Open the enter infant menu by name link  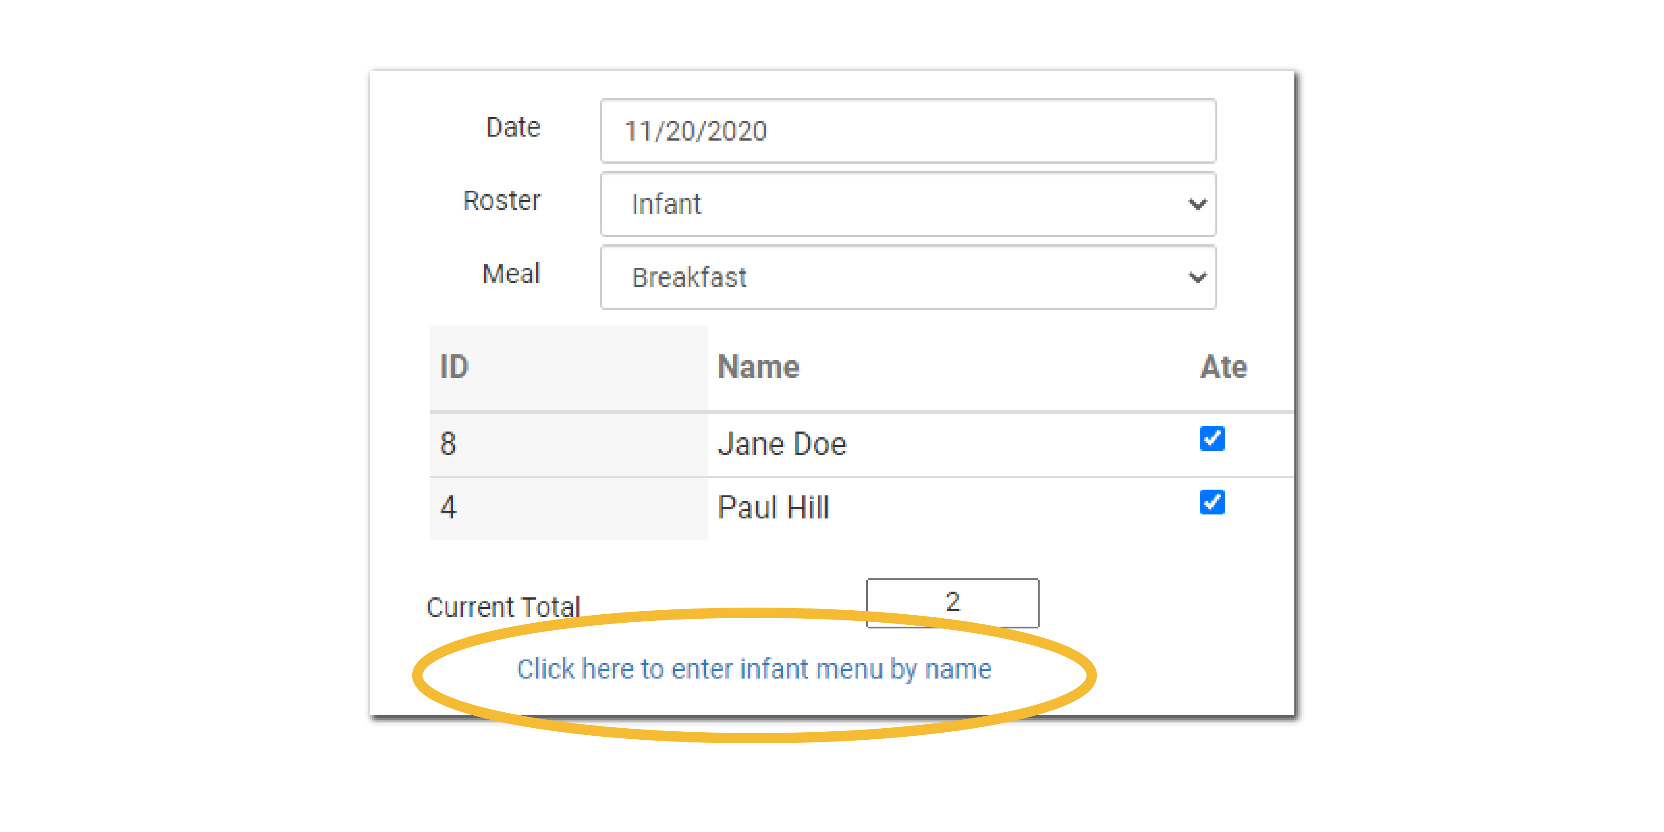(x=754, y=669)
